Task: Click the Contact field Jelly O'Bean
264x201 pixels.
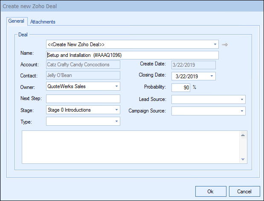Action: 83,75
